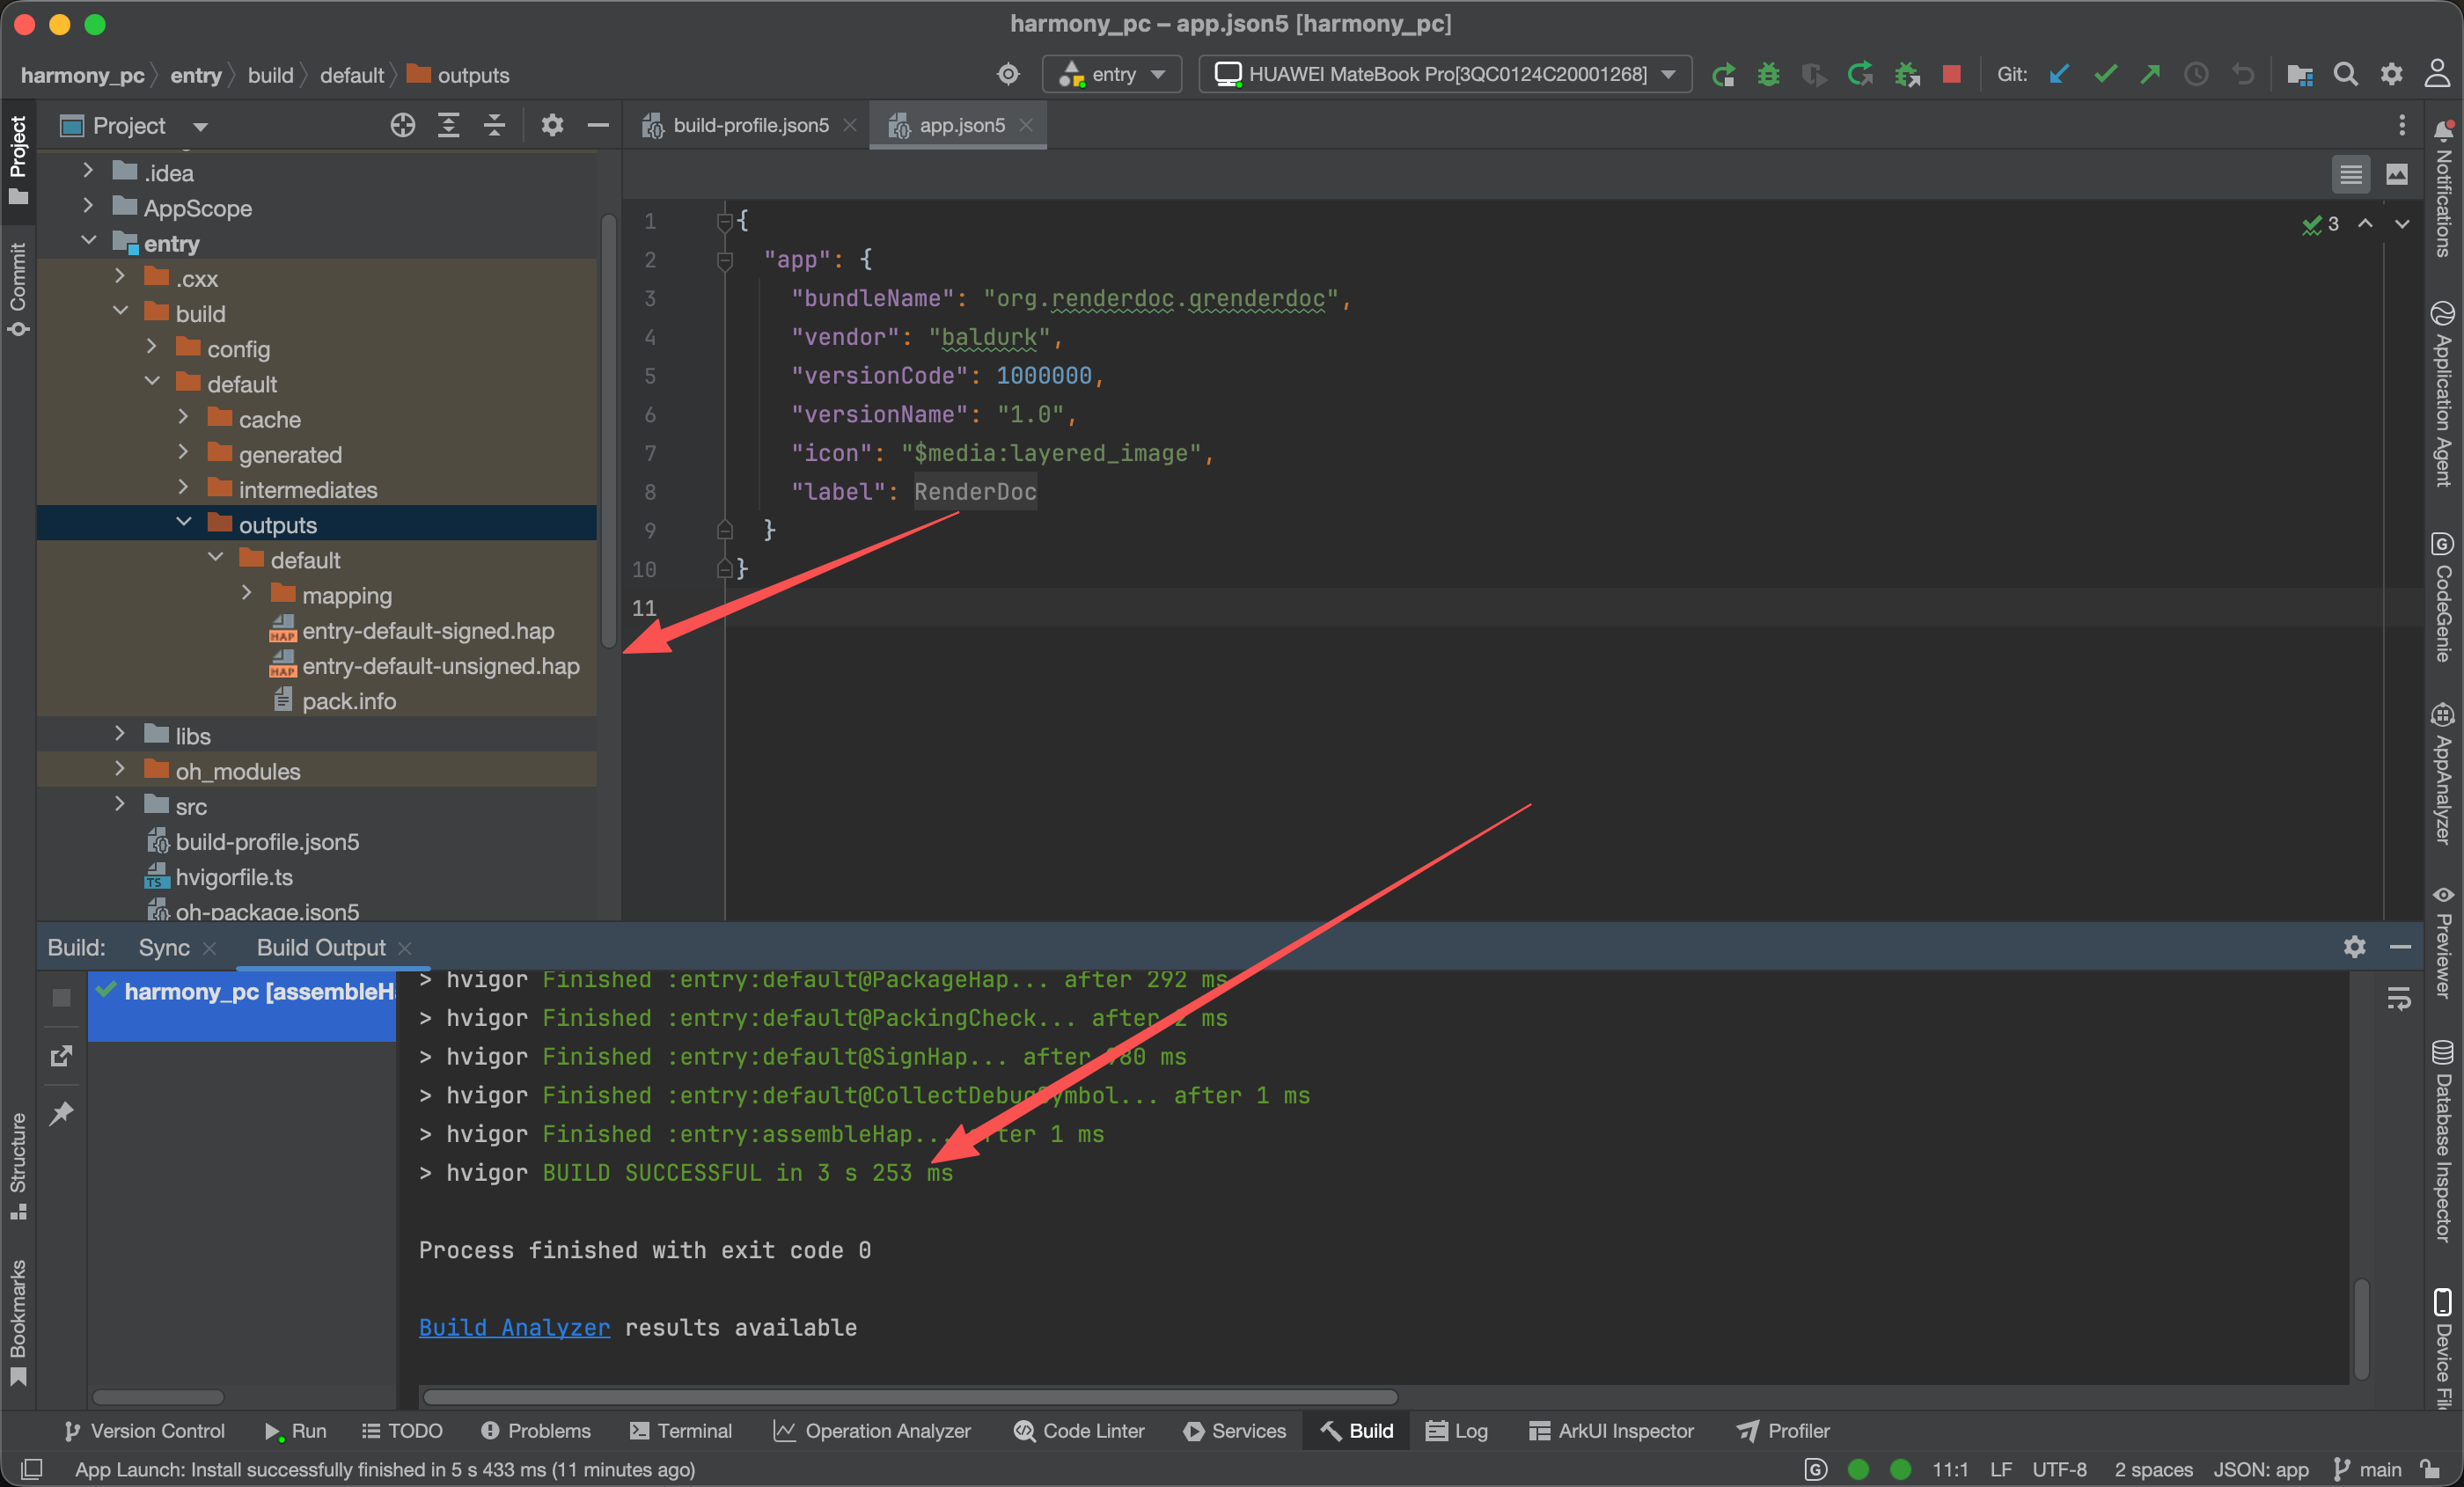Open Build panel settings gear
The width and height of the screenshot is (2464, 1487).
click(2354, 946)
